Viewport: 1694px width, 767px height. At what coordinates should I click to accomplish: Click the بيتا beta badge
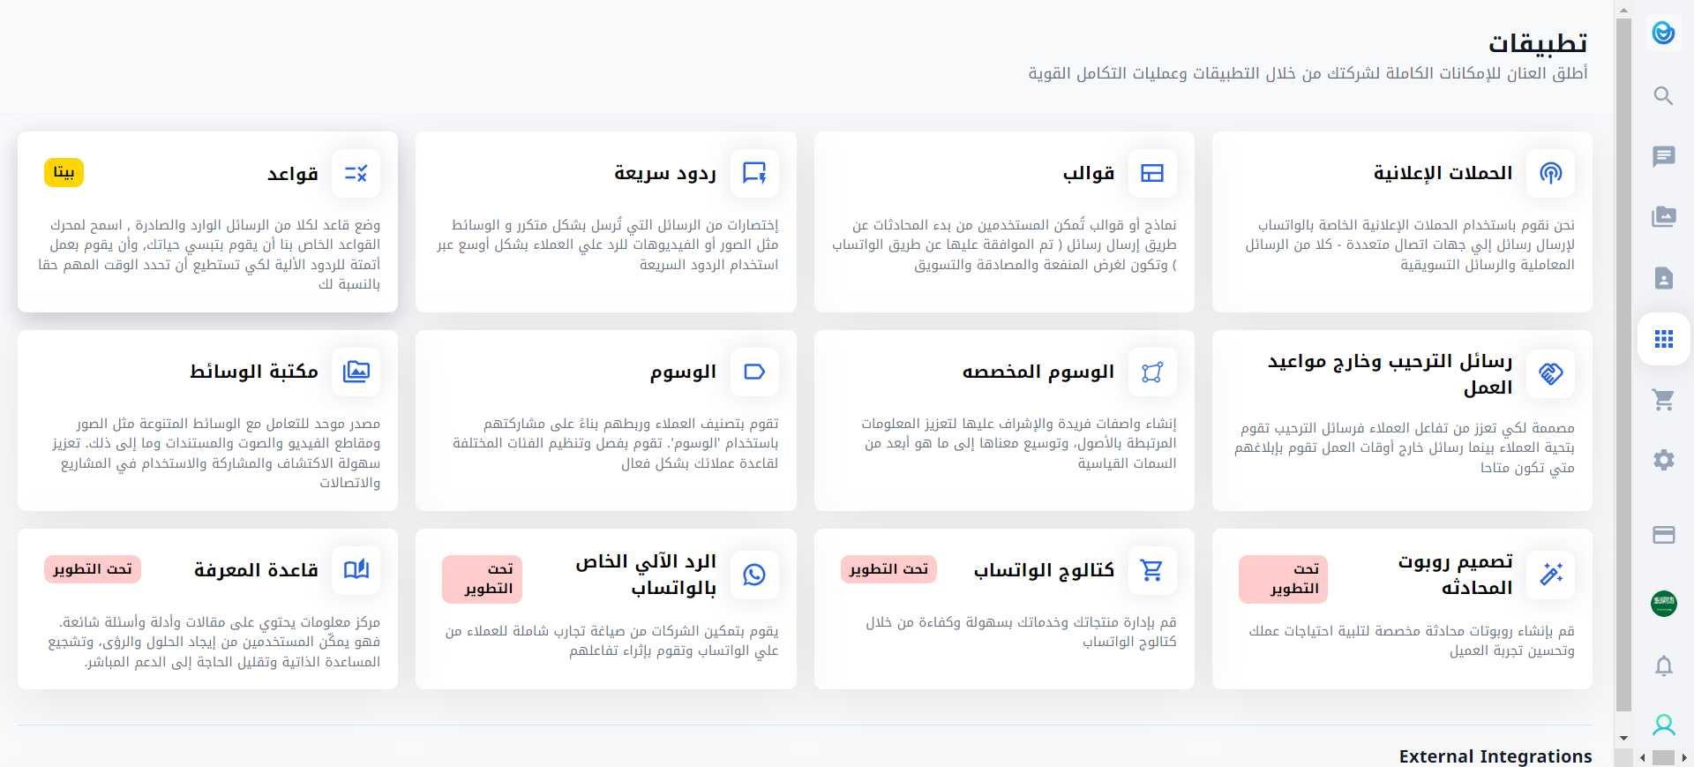[x=64, y=173]
